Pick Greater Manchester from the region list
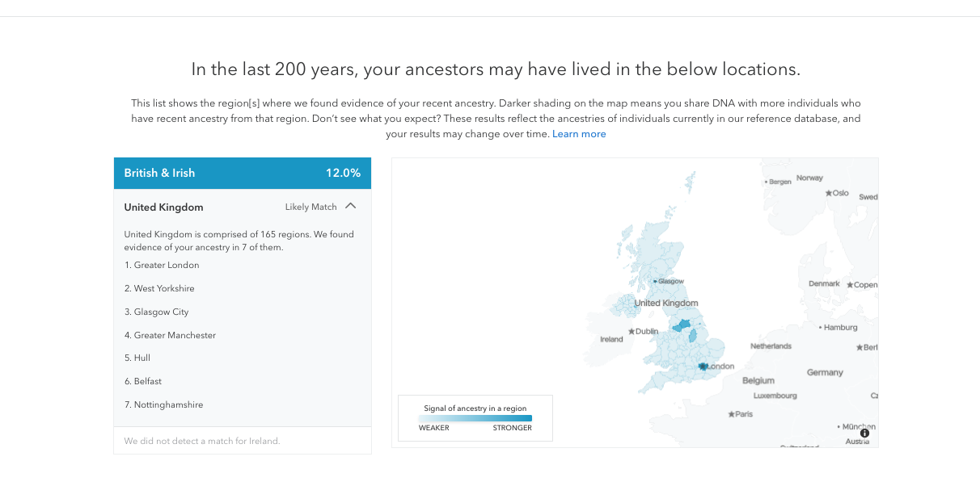Image resolution: width=980 pixels, height=486 pixels. (x=175, y=335)
